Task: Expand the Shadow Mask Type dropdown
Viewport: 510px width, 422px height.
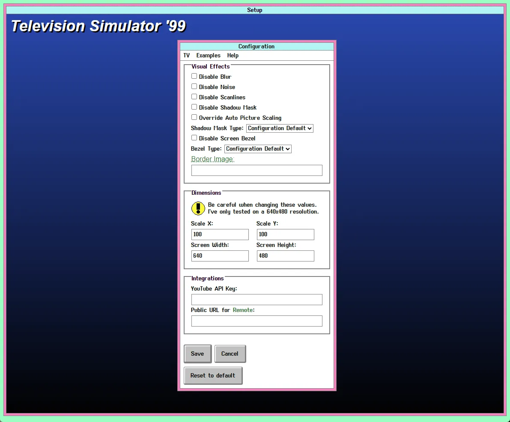Action: click(280, 128)
